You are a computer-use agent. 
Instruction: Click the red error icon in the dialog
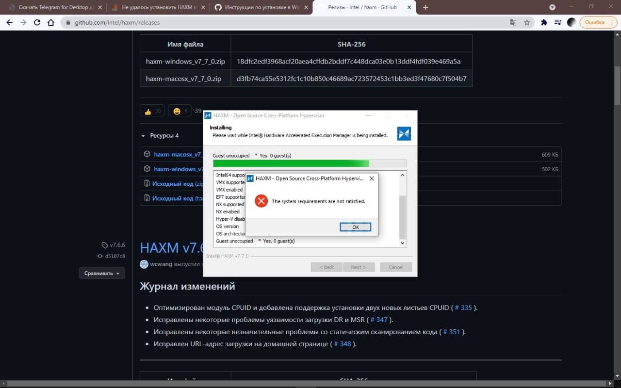pos(261,201)
